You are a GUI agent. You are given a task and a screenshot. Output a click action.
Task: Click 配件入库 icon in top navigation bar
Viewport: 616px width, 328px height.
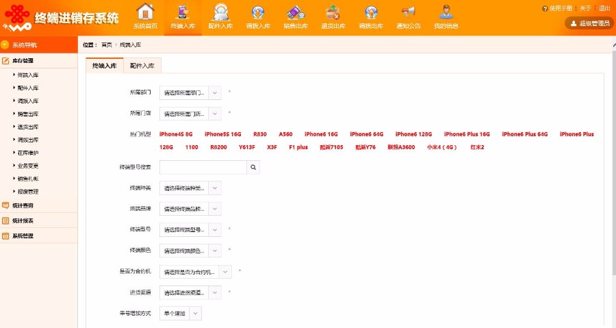tap(220, 12)
